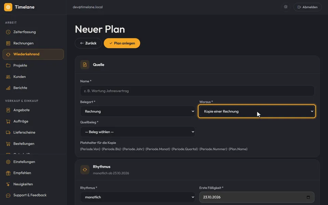Image resolution: width=328 pixels, height=205 pixels.
Task: Click the {Periode.Monat} placeholder text
Action: (x=158, y=149)
